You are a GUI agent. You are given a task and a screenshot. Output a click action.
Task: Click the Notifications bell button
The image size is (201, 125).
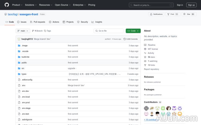[156, 14]
